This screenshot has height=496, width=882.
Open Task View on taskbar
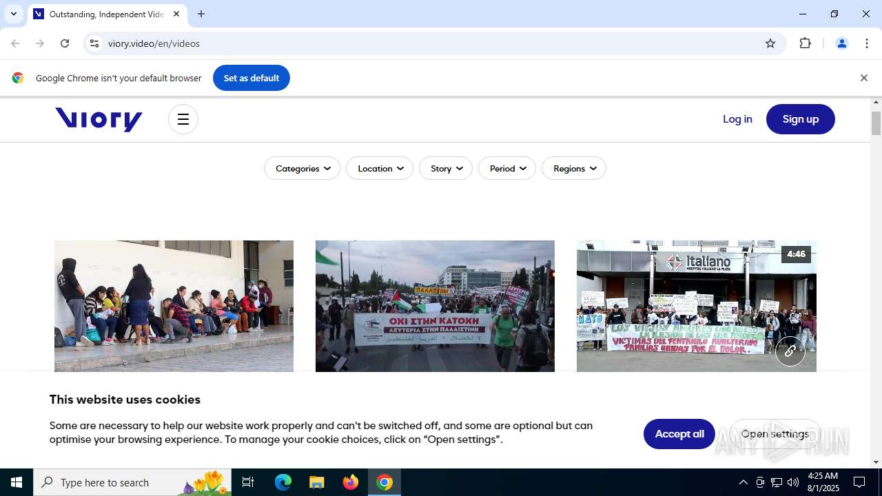(248, 482)
